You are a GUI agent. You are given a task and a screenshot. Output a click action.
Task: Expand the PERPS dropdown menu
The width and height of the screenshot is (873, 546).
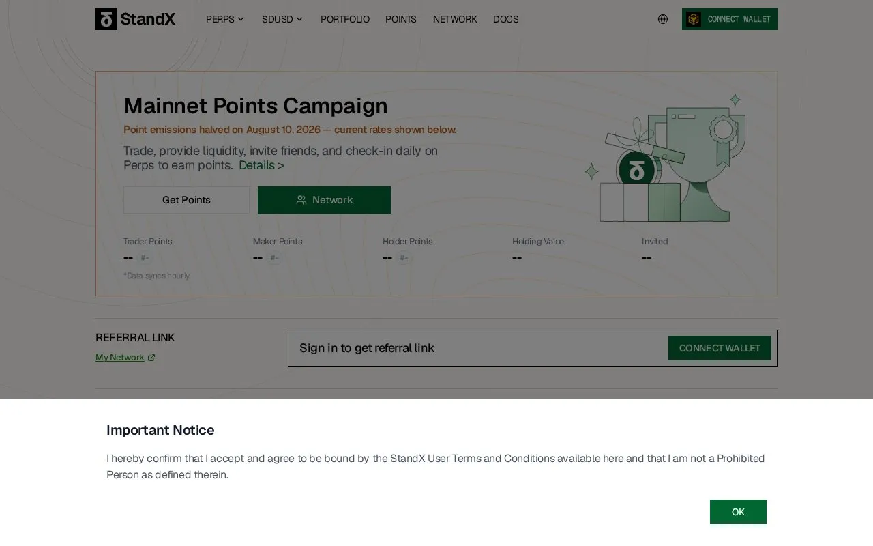click(225, 19)
